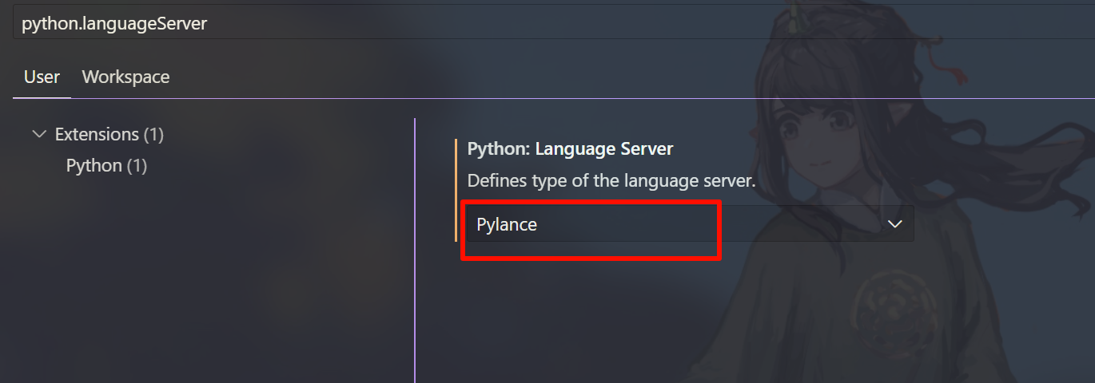Click 'Defines type of the language server.' description

pyautogui.click(x=611, y=181)
